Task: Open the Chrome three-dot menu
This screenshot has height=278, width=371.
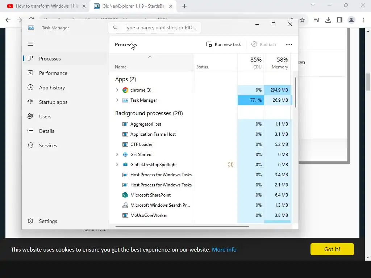Action: pos(363,20)
